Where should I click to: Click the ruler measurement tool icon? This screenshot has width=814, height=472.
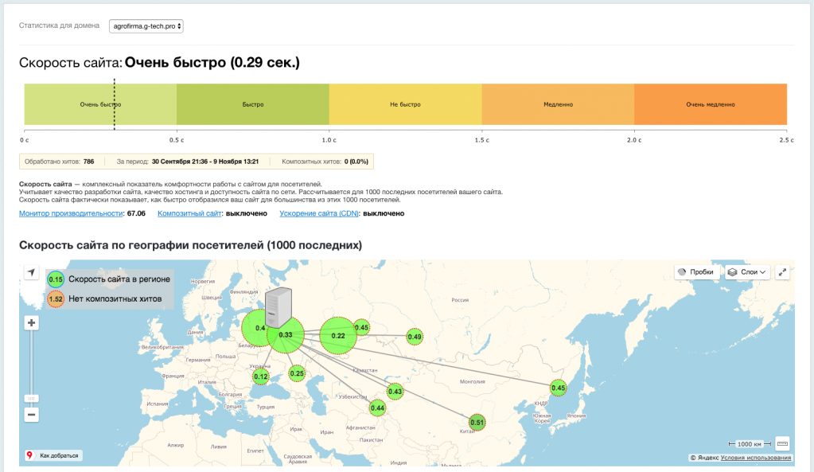point(781,443)
